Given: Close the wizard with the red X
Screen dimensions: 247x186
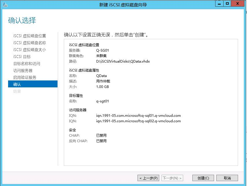Looking at the screenshot, I should click(x=237, y=4).
